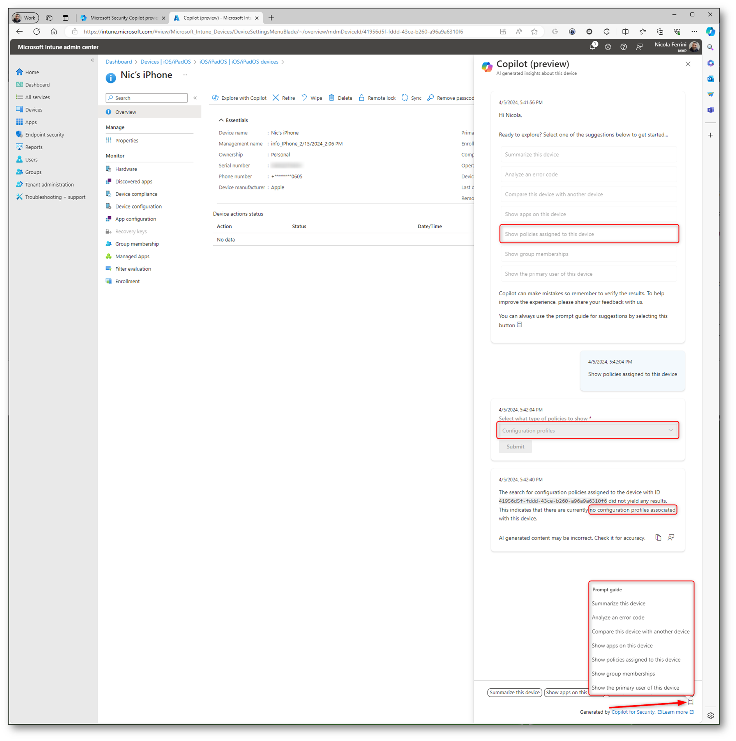This screenshot has width=736, height=741.
Task: Refresh the browser page
Action: click(x=37, y=32)
